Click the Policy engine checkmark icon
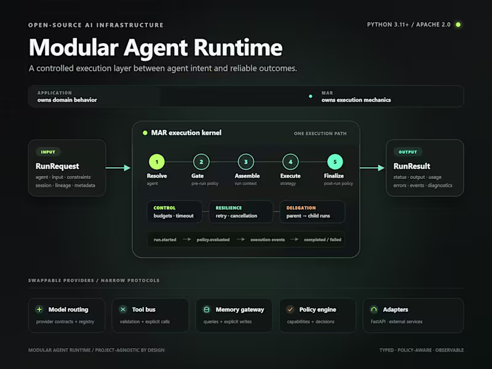This screenshot has height=369, width=492. [290, 309]
